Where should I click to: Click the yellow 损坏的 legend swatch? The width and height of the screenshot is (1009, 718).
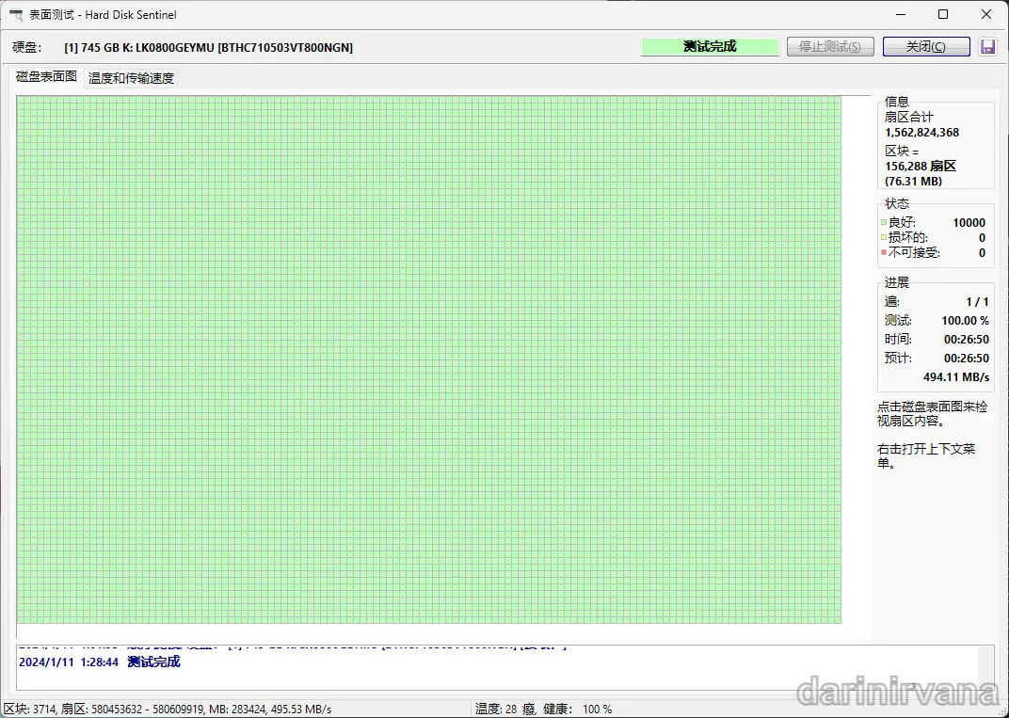(884, 237)
